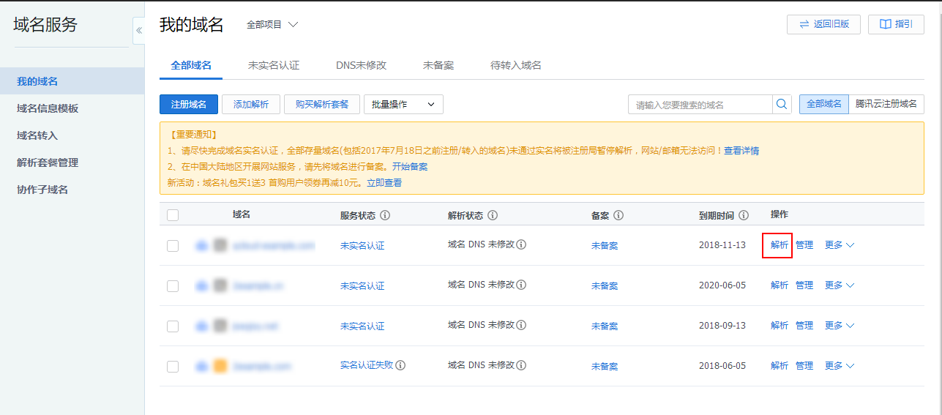Click 管理 in the 2018-09-13 row
This screenshot has height=415, width=942.
tap(804, 326)
